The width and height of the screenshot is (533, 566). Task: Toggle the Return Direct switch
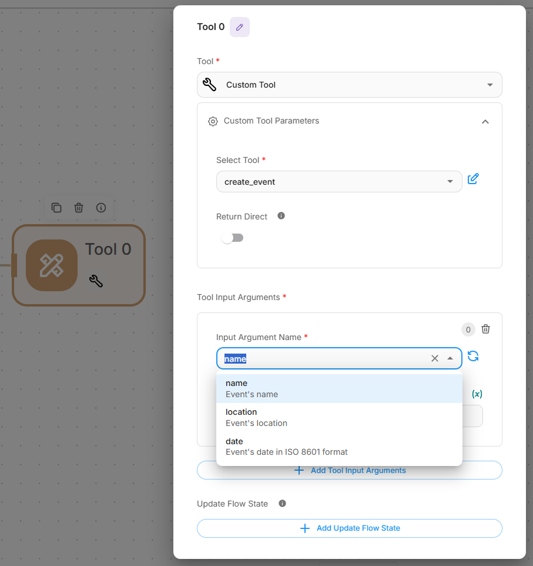point(232,238)
